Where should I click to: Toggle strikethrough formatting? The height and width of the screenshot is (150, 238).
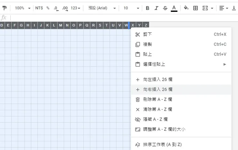(165, 8)
